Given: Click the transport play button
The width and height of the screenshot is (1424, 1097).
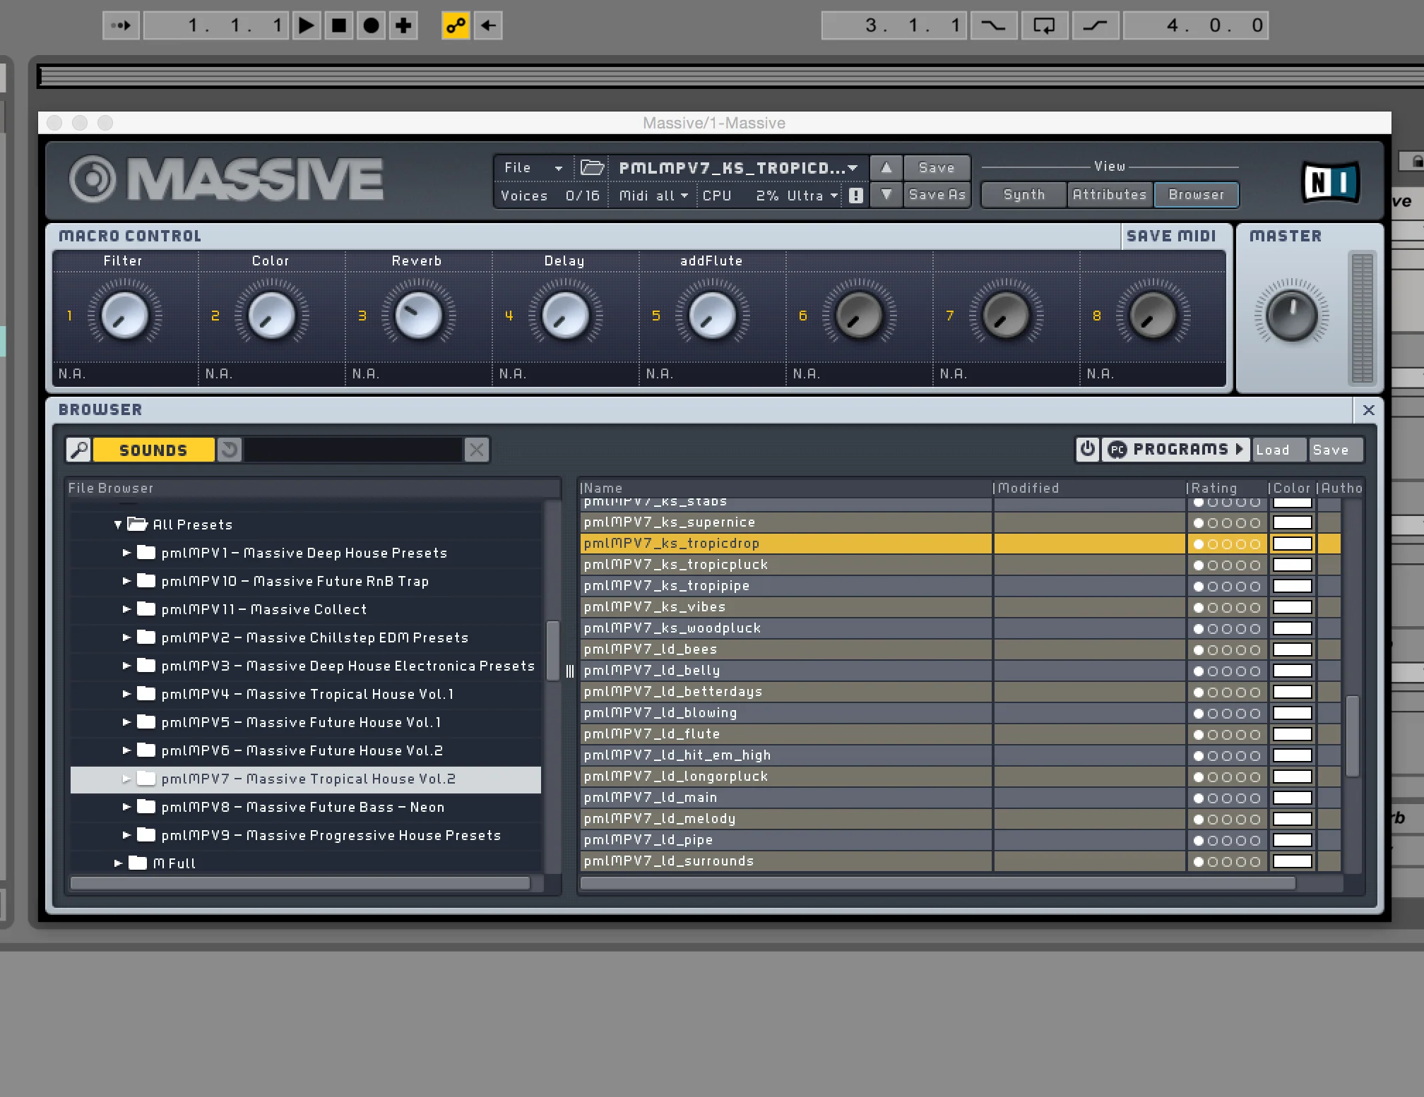Looking at the screenshot, I should point(306,26).
